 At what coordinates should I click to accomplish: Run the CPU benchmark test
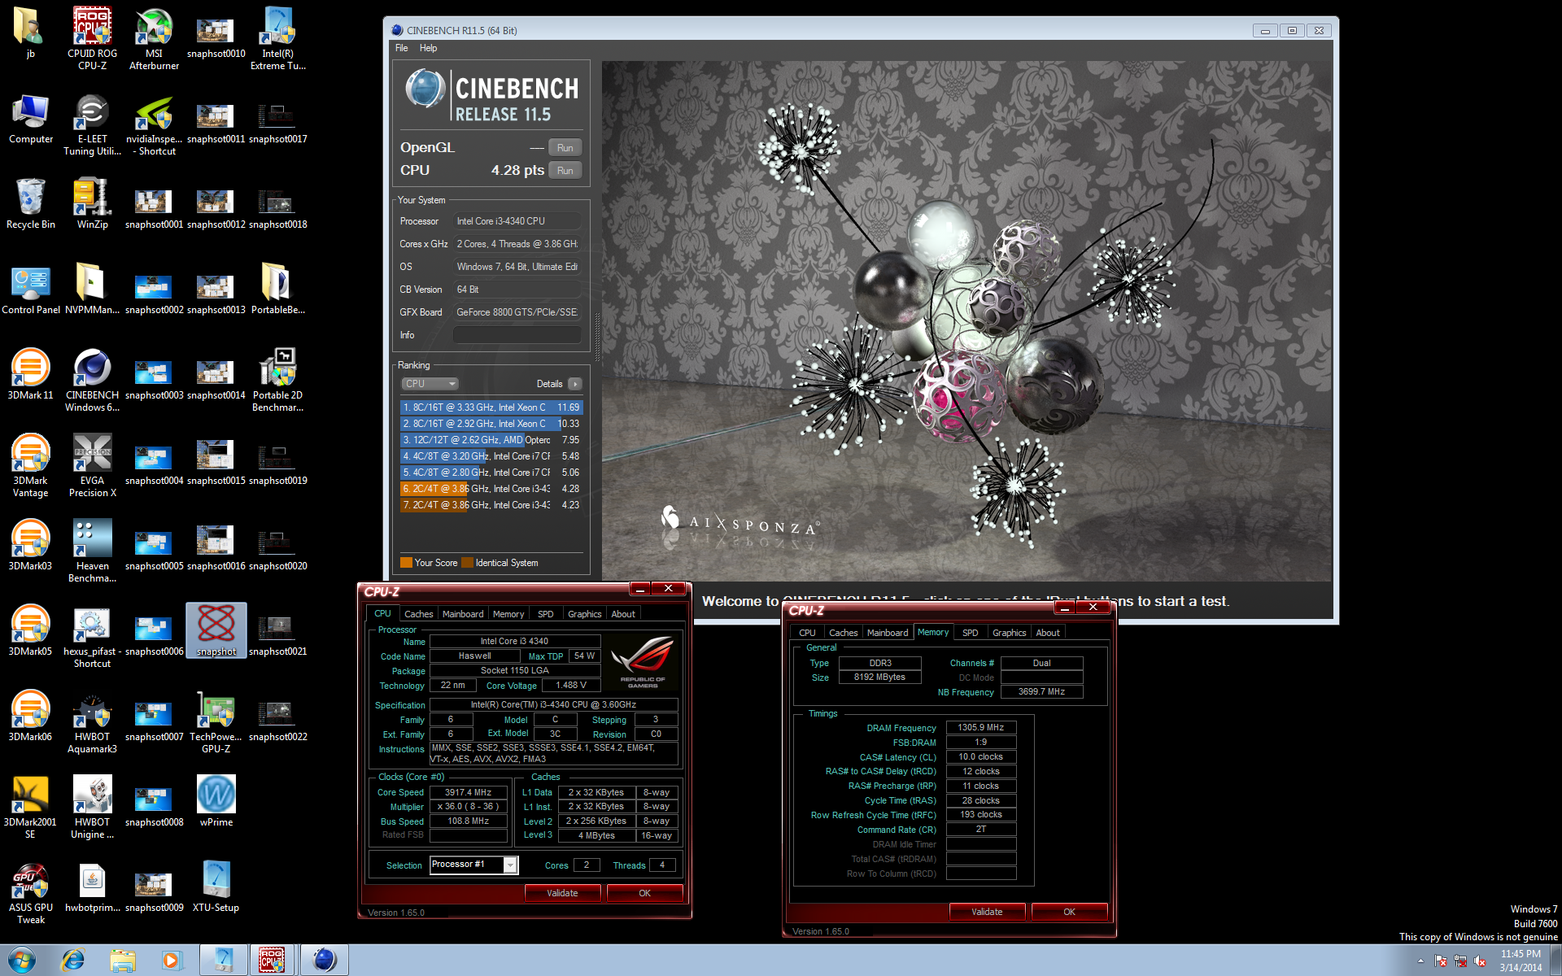click(x=565, y=171)
